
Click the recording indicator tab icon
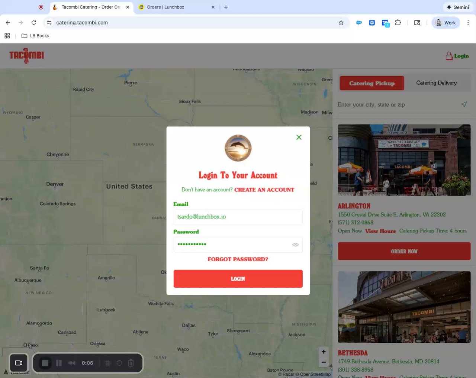tap(41, 7)
